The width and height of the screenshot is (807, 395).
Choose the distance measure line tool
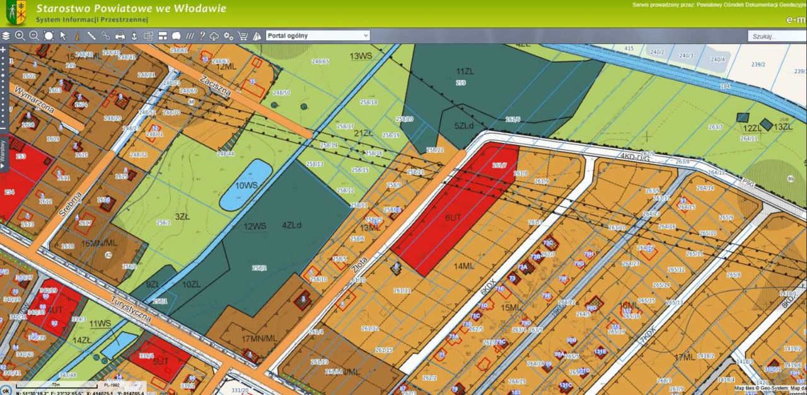[x=91, y=36]
